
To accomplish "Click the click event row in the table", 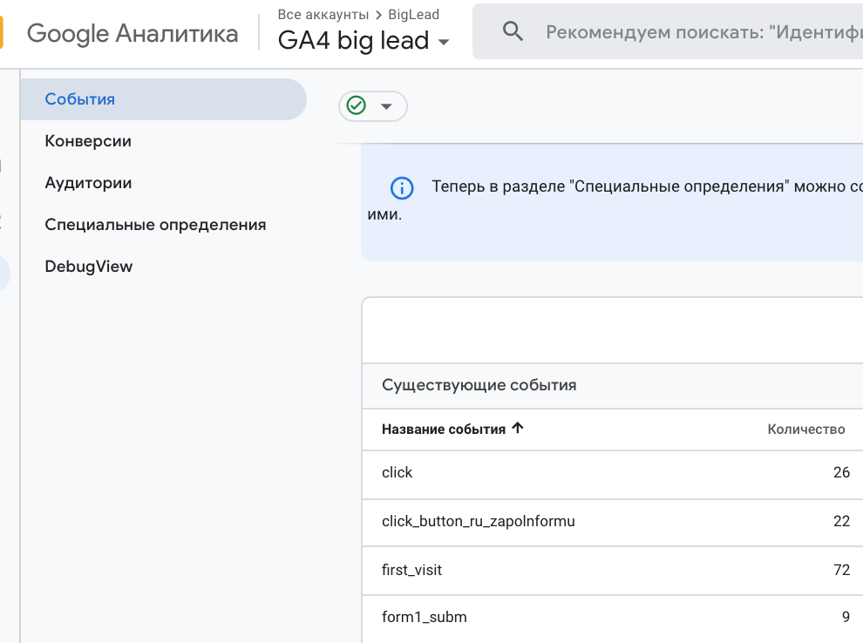I will [x=397, y=471].
